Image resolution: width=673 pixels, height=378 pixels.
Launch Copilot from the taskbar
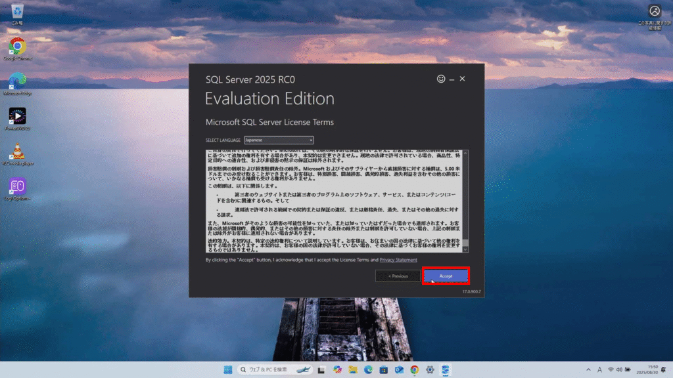tap(337, 369)
